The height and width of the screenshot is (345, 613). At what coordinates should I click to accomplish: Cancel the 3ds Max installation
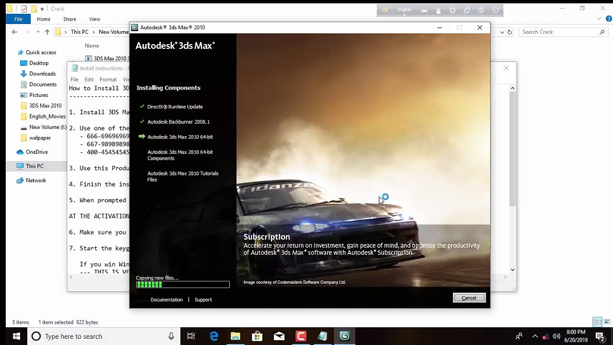pyautogui.click(x=469, y=298)
